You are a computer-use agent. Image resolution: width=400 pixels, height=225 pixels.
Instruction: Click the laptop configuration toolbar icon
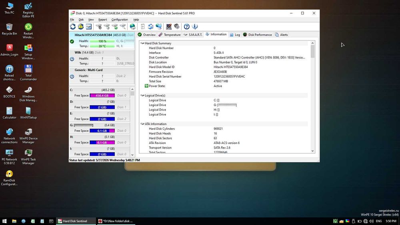(x=169, y=26)
